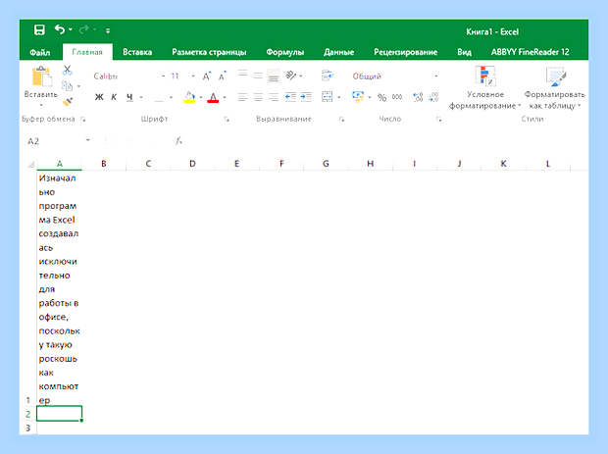The width and height of the screenshot is (608, 454).
Task: Open Выравнивание dialog launcher
Action: coord(341,119)
